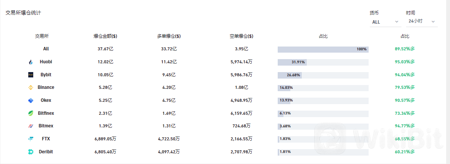Click the Binance diamond logo icon

pos(31,87)
